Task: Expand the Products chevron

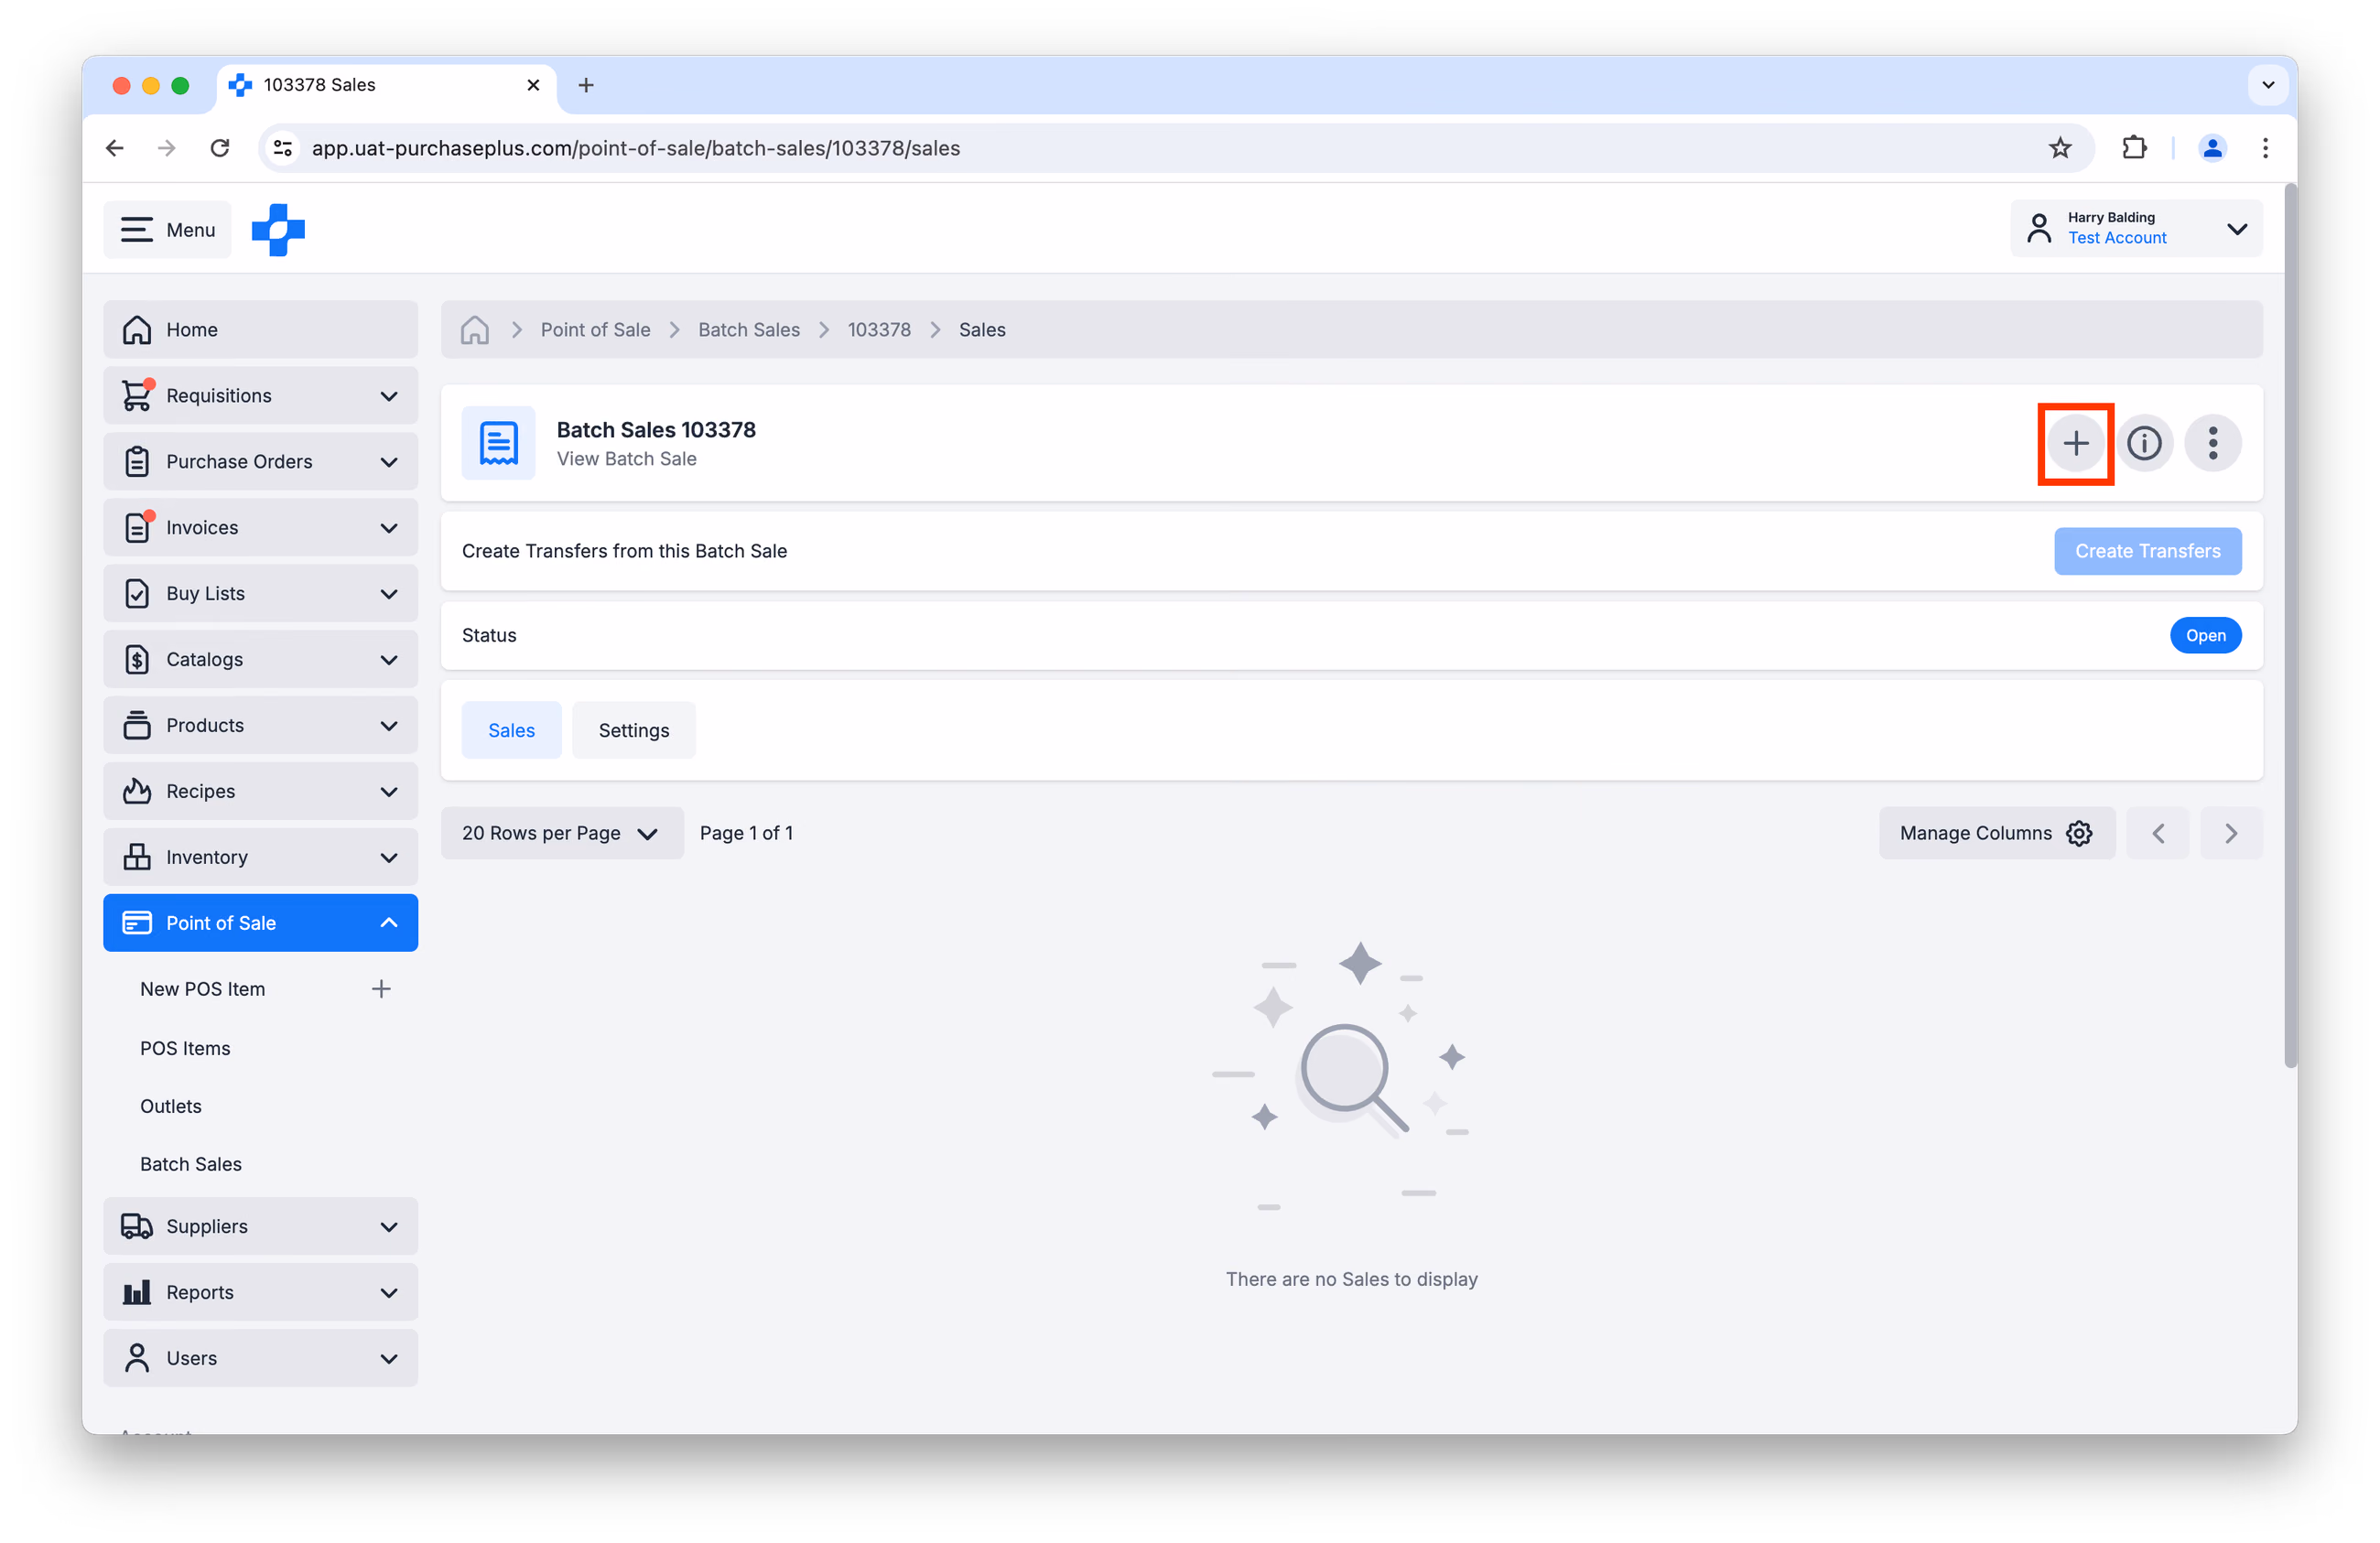Action: (x=389, y=726)
